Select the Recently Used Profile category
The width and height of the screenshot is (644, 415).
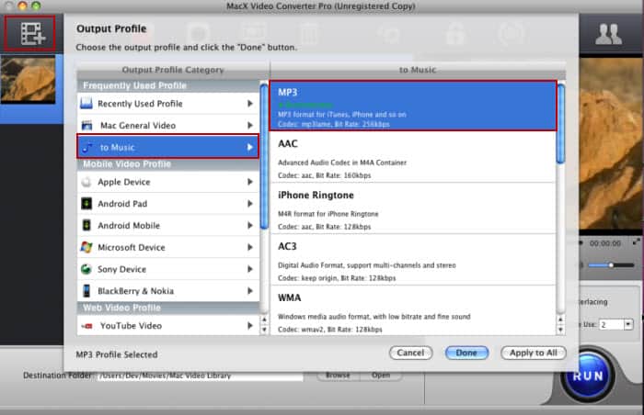168,104
